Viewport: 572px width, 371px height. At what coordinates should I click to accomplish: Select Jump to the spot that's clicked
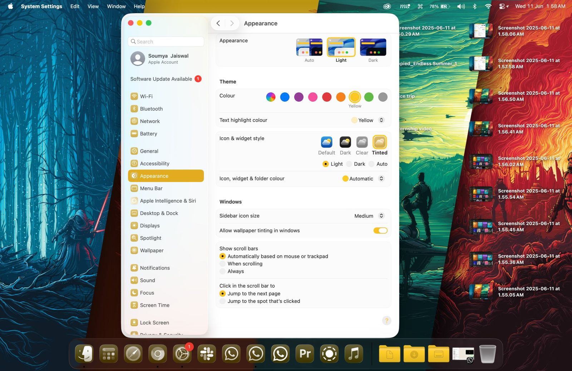tap(260, 301)
